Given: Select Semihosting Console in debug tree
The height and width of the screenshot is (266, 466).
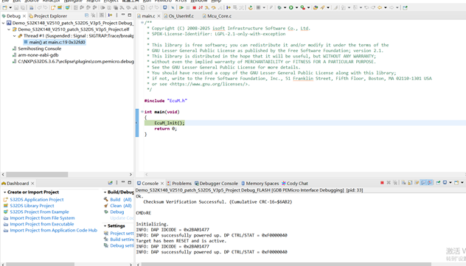Looking at the screenshot, I should [x=40, y=48].
